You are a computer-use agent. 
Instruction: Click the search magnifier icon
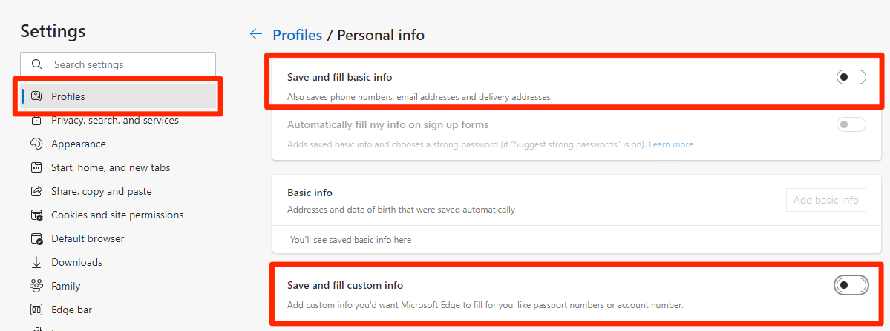click(x=37, y=64)
